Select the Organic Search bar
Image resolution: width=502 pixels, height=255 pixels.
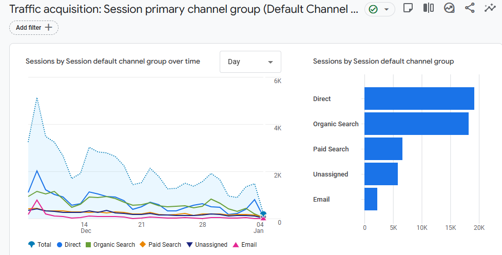pyautogui.click(x=416, y=124)
